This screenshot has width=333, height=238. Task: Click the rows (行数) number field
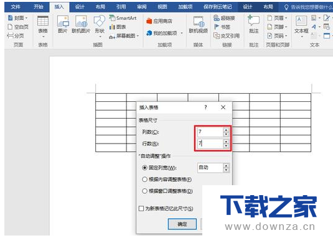210,144
